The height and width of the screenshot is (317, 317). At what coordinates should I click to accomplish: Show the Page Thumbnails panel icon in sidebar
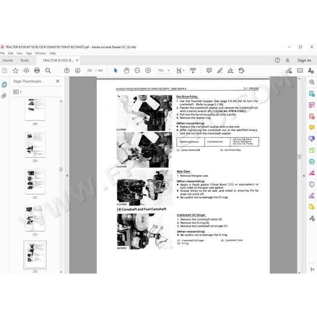[4, 85]
